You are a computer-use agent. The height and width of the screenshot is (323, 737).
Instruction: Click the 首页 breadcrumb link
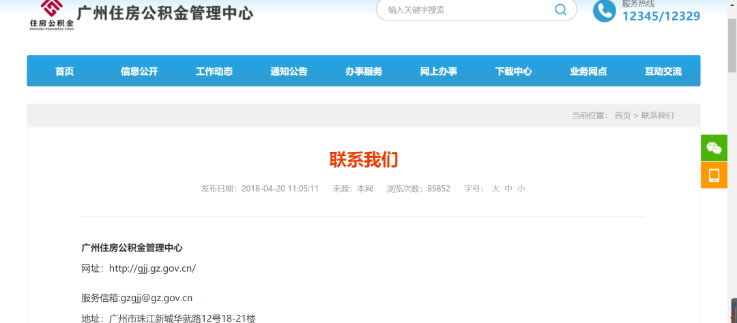point(622,116)
